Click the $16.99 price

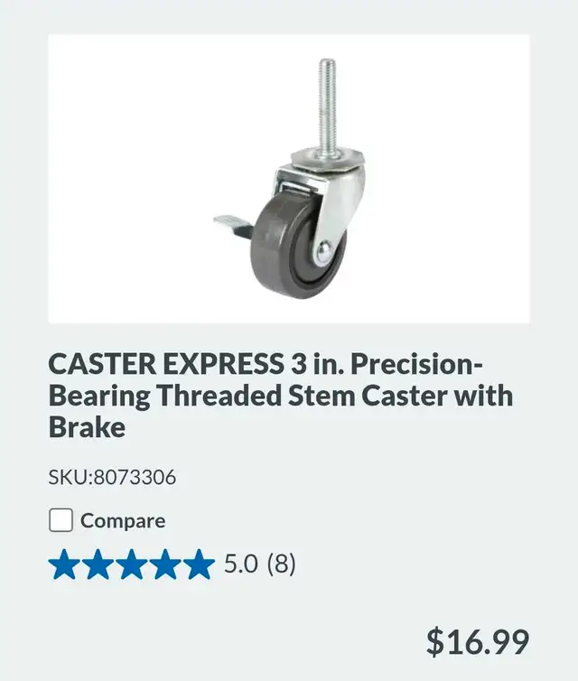click(x=478, y=641)
